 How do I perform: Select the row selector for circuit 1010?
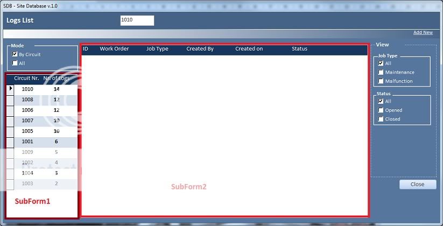click(10, 89)
